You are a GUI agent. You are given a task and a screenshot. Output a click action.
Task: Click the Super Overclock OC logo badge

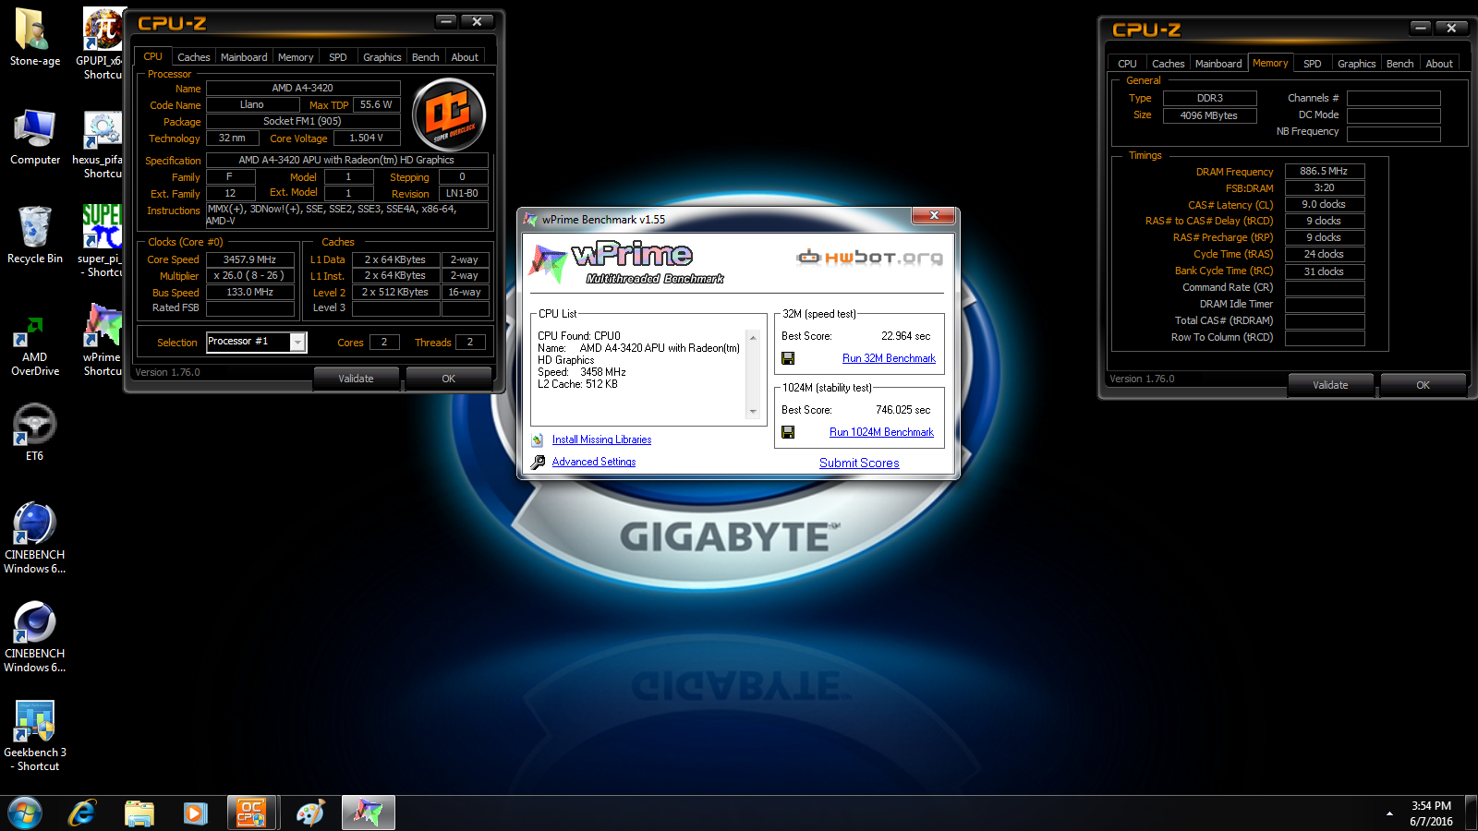coord(449,114)
